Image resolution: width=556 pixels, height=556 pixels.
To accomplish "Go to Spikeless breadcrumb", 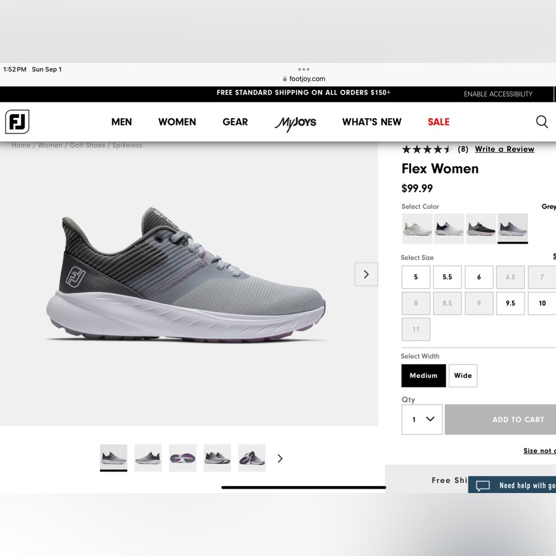I will 127,145.
